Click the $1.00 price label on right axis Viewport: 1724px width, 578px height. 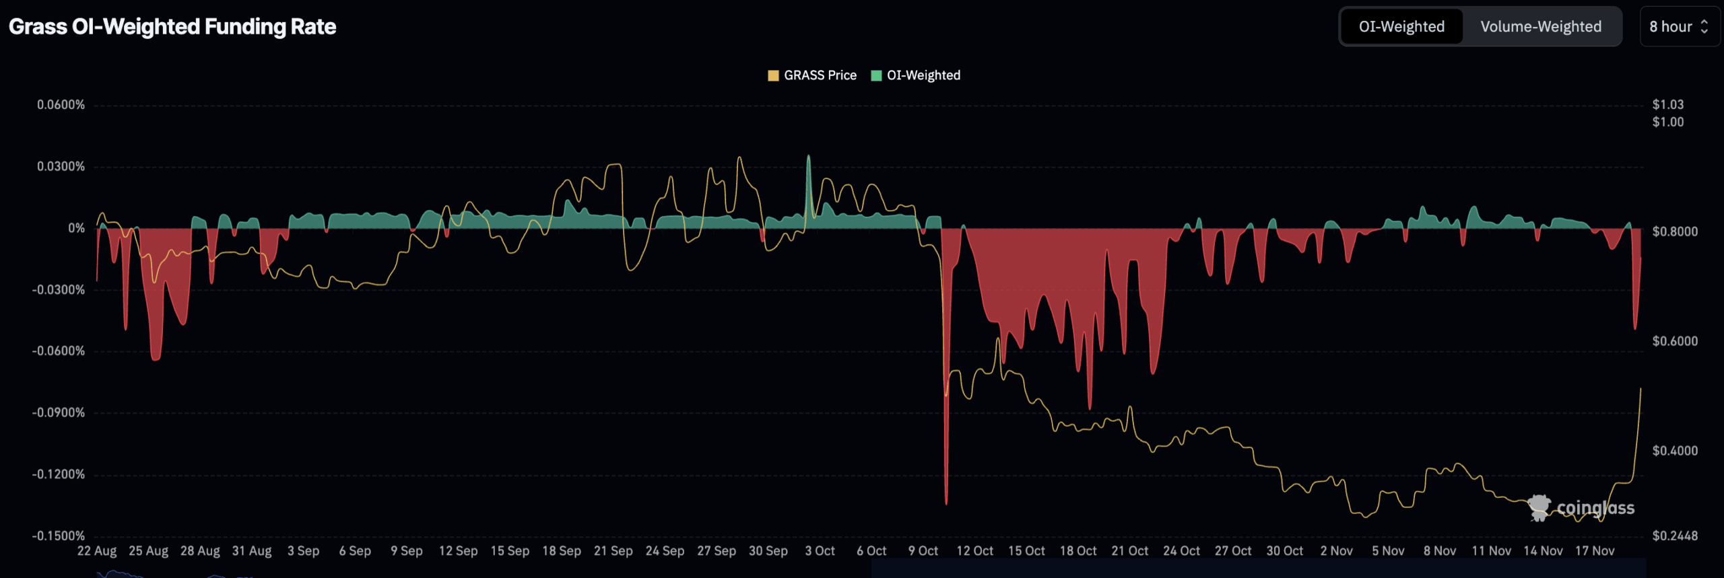[x=1667, y=122]
